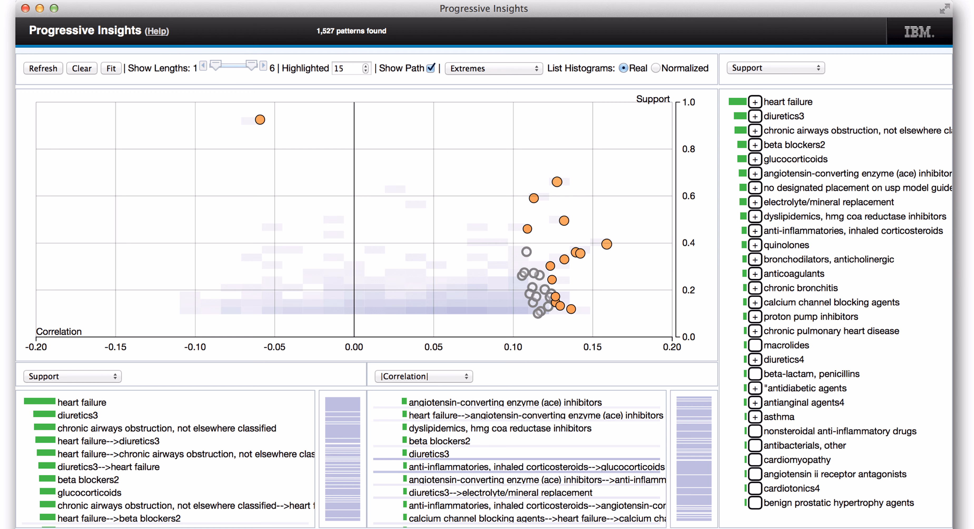Expand the glucocorticoids plus icon
Viewport: 974px width, 529px height.
pyautogui.click(x=755, y=159)
